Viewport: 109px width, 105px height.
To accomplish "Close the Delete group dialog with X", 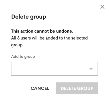I will coord(102,7).
